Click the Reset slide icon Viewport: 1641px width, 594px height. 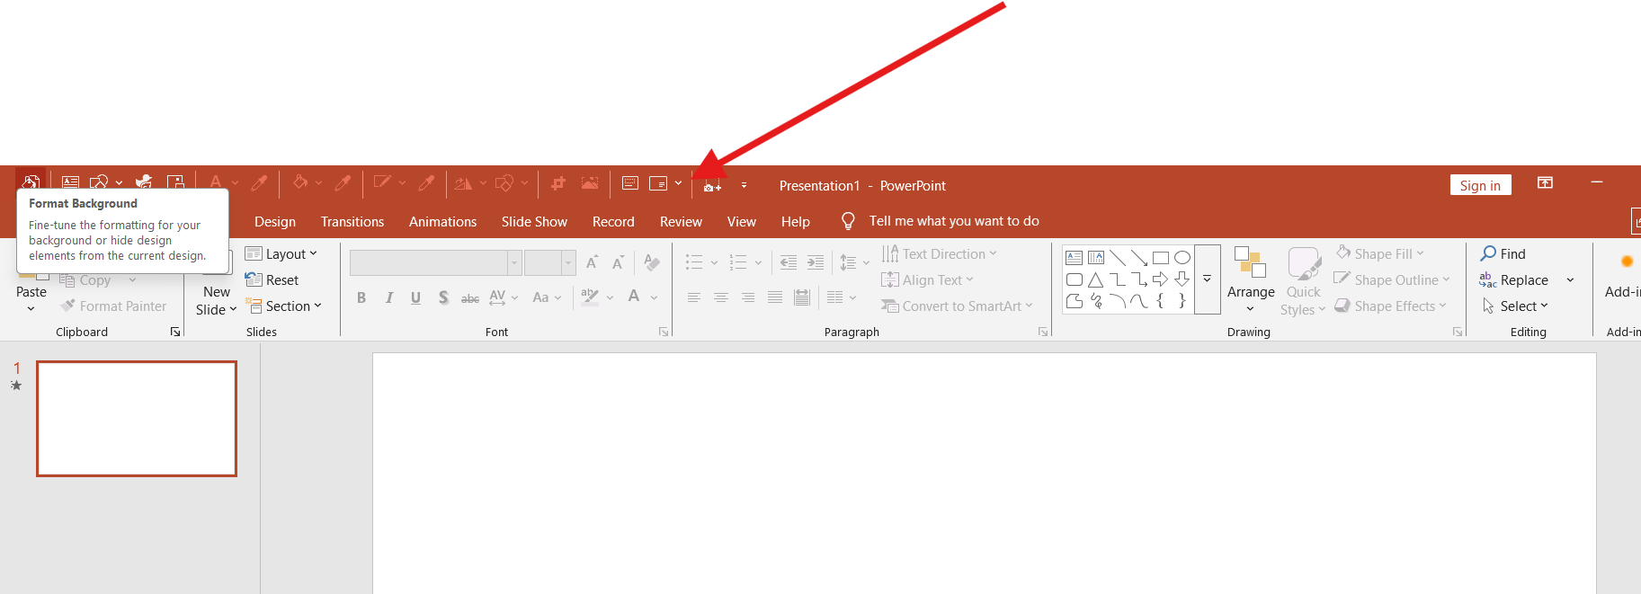tap(254, 279)
